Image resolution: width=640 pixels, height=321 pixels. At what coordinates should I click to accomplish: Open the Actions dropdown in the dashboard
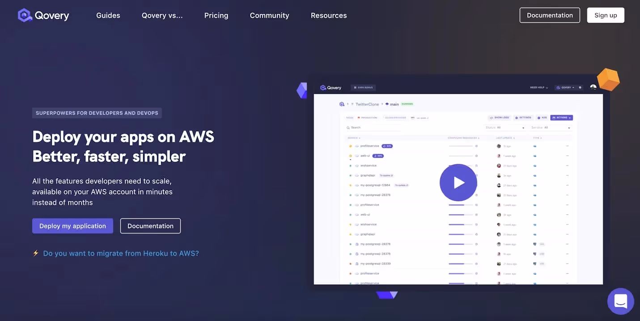562,117
